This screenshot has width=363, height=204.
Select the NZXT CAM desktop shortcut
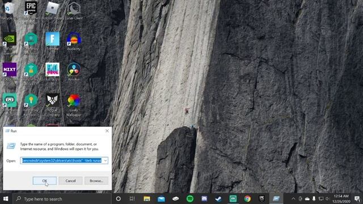[x=9, y=72]
